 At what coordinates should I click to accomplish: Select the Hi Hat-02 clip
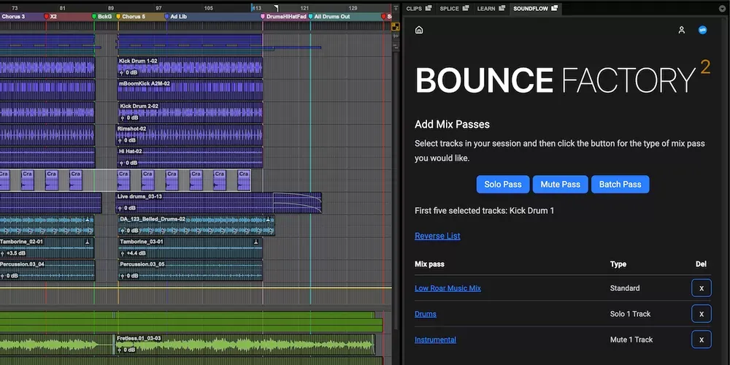190,158
